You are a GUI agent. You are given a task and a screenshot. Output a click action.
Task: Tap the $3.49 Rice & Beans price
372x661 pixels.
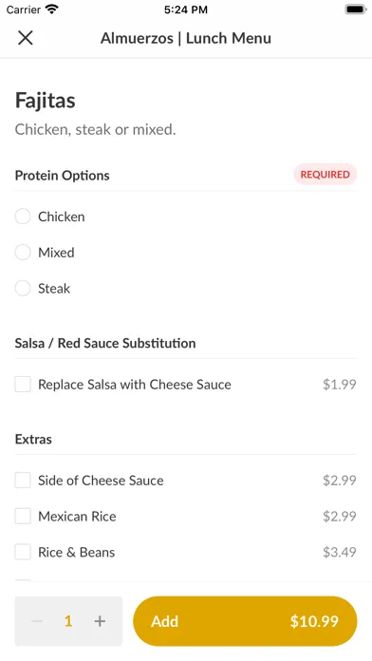(x=340, y=552)
